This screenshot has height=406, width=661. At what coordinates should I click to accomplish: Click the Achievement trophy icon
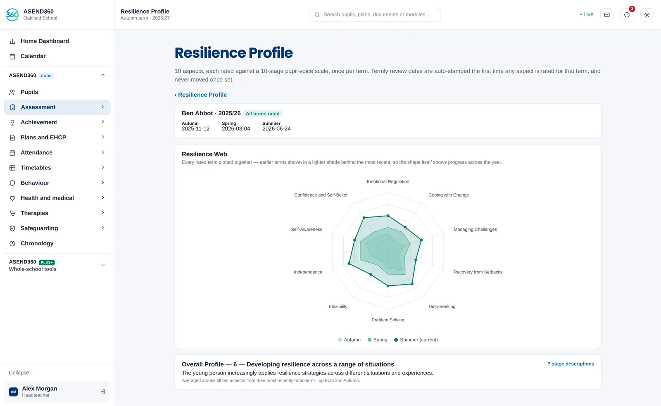(x=12, y=123)
